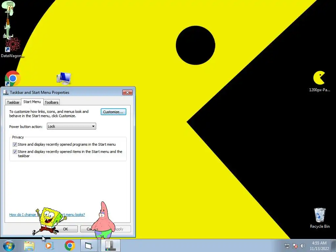Open the Recycle Bin
The height and width of the screenshot is (252, 336).
click(320, 218)
